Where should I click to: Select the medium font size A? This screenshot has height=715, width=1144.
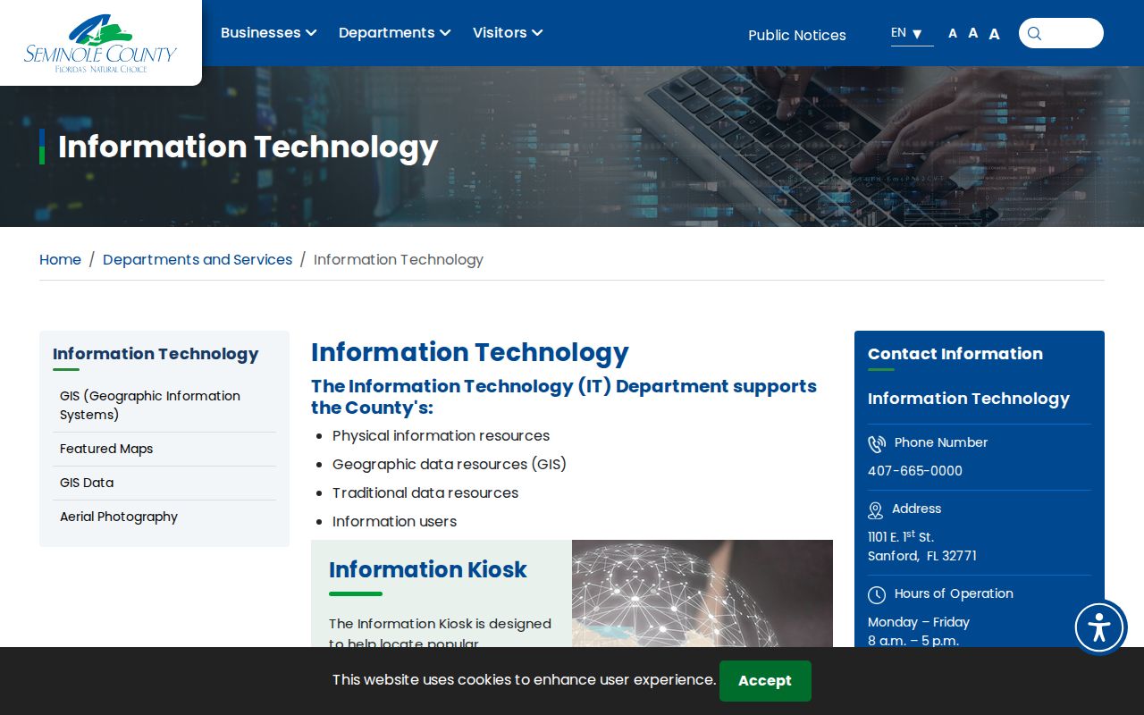coord(973,33)
